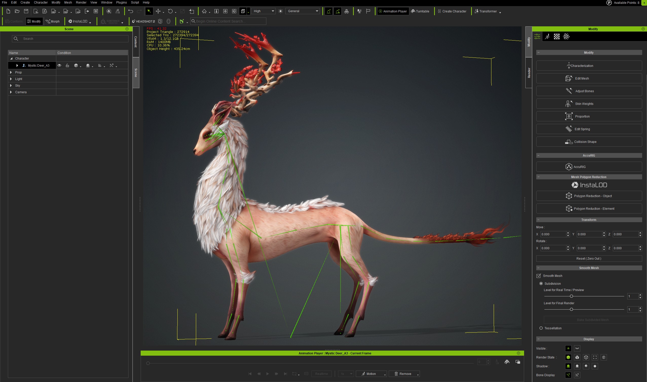Click the Home camera view icon

[204, 11]
